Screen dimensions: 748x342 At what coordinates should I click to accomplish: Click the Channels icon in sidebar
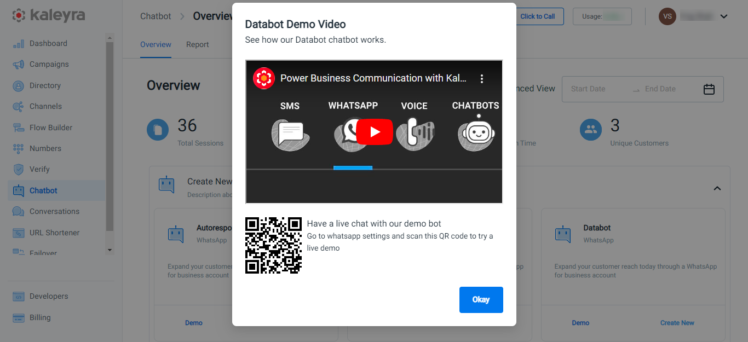point(19,107)
